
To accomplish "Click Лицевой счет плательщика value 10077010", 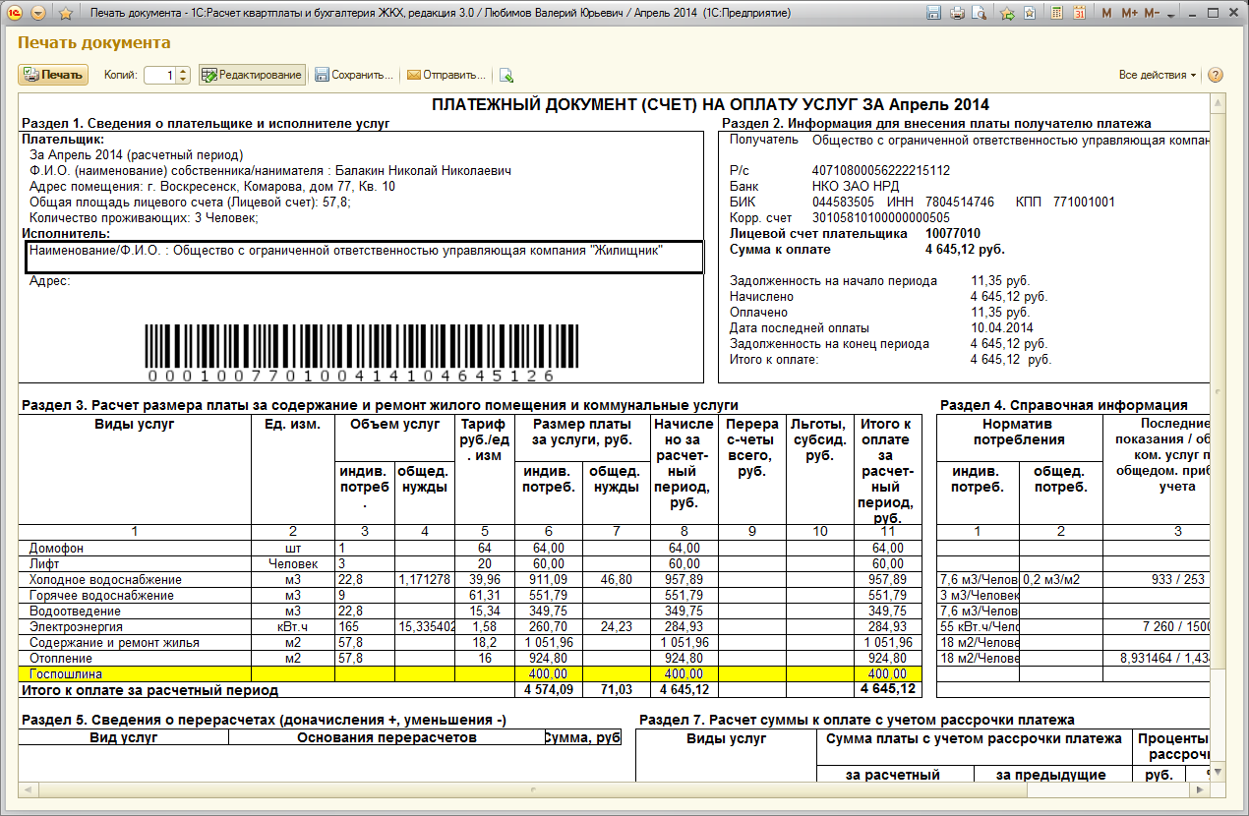I will 952,233.
